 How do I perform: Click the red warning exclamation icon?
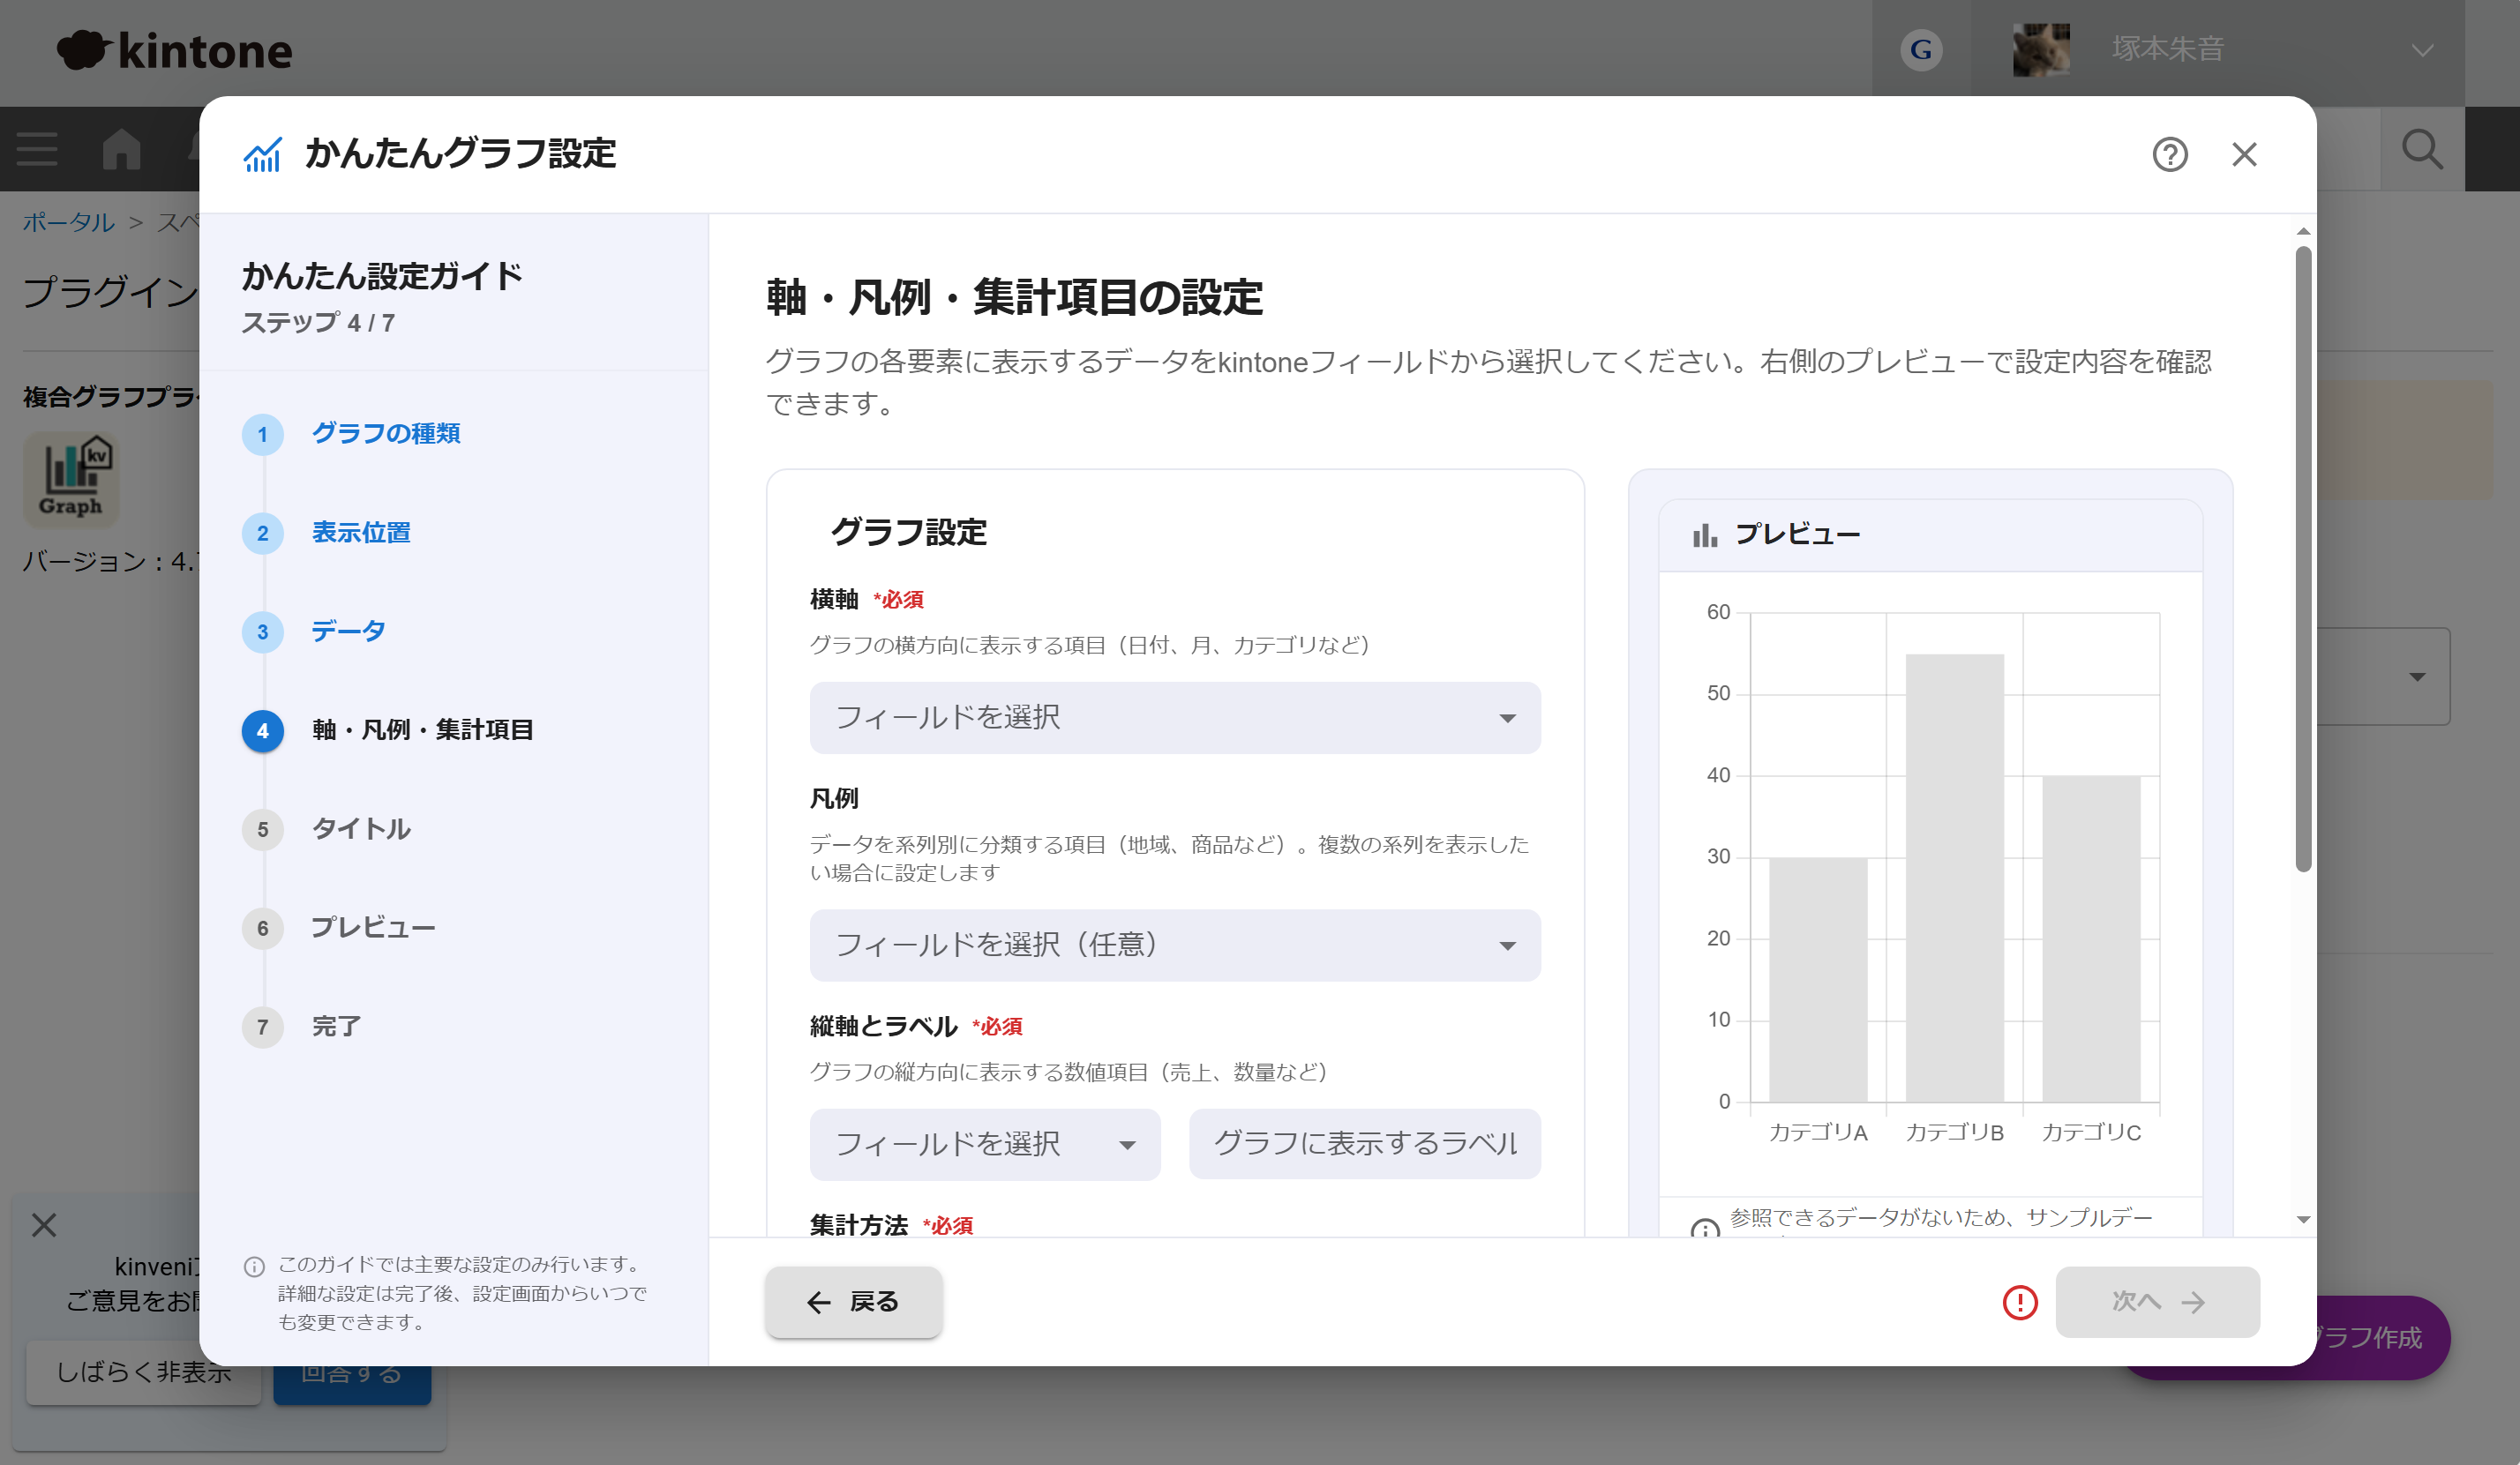[x=2019, y=1301]
